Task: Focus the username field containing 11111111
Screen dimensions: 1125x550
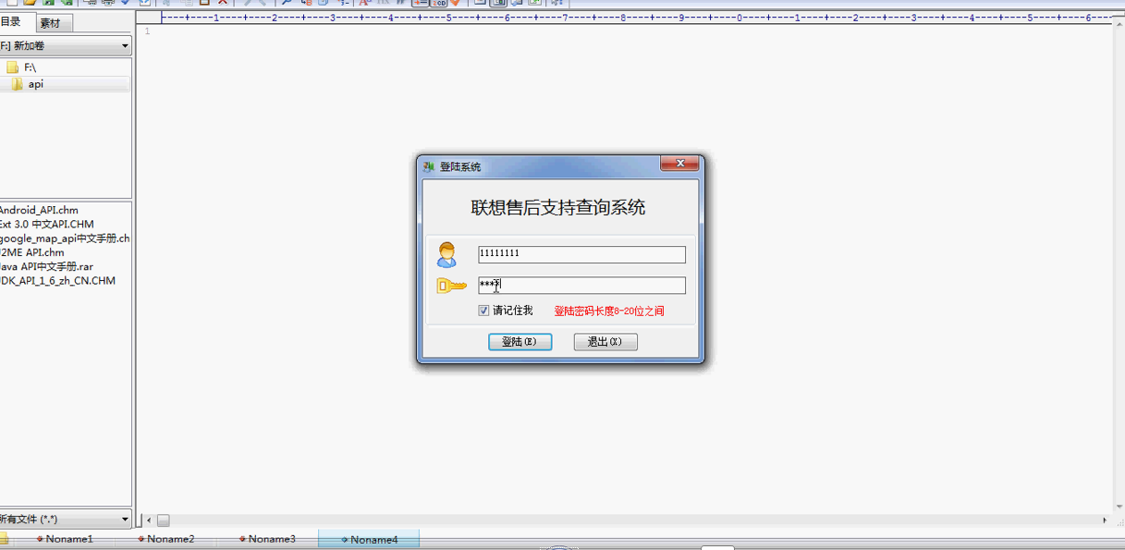Action: pyautogui.click(x=581, y=254)
